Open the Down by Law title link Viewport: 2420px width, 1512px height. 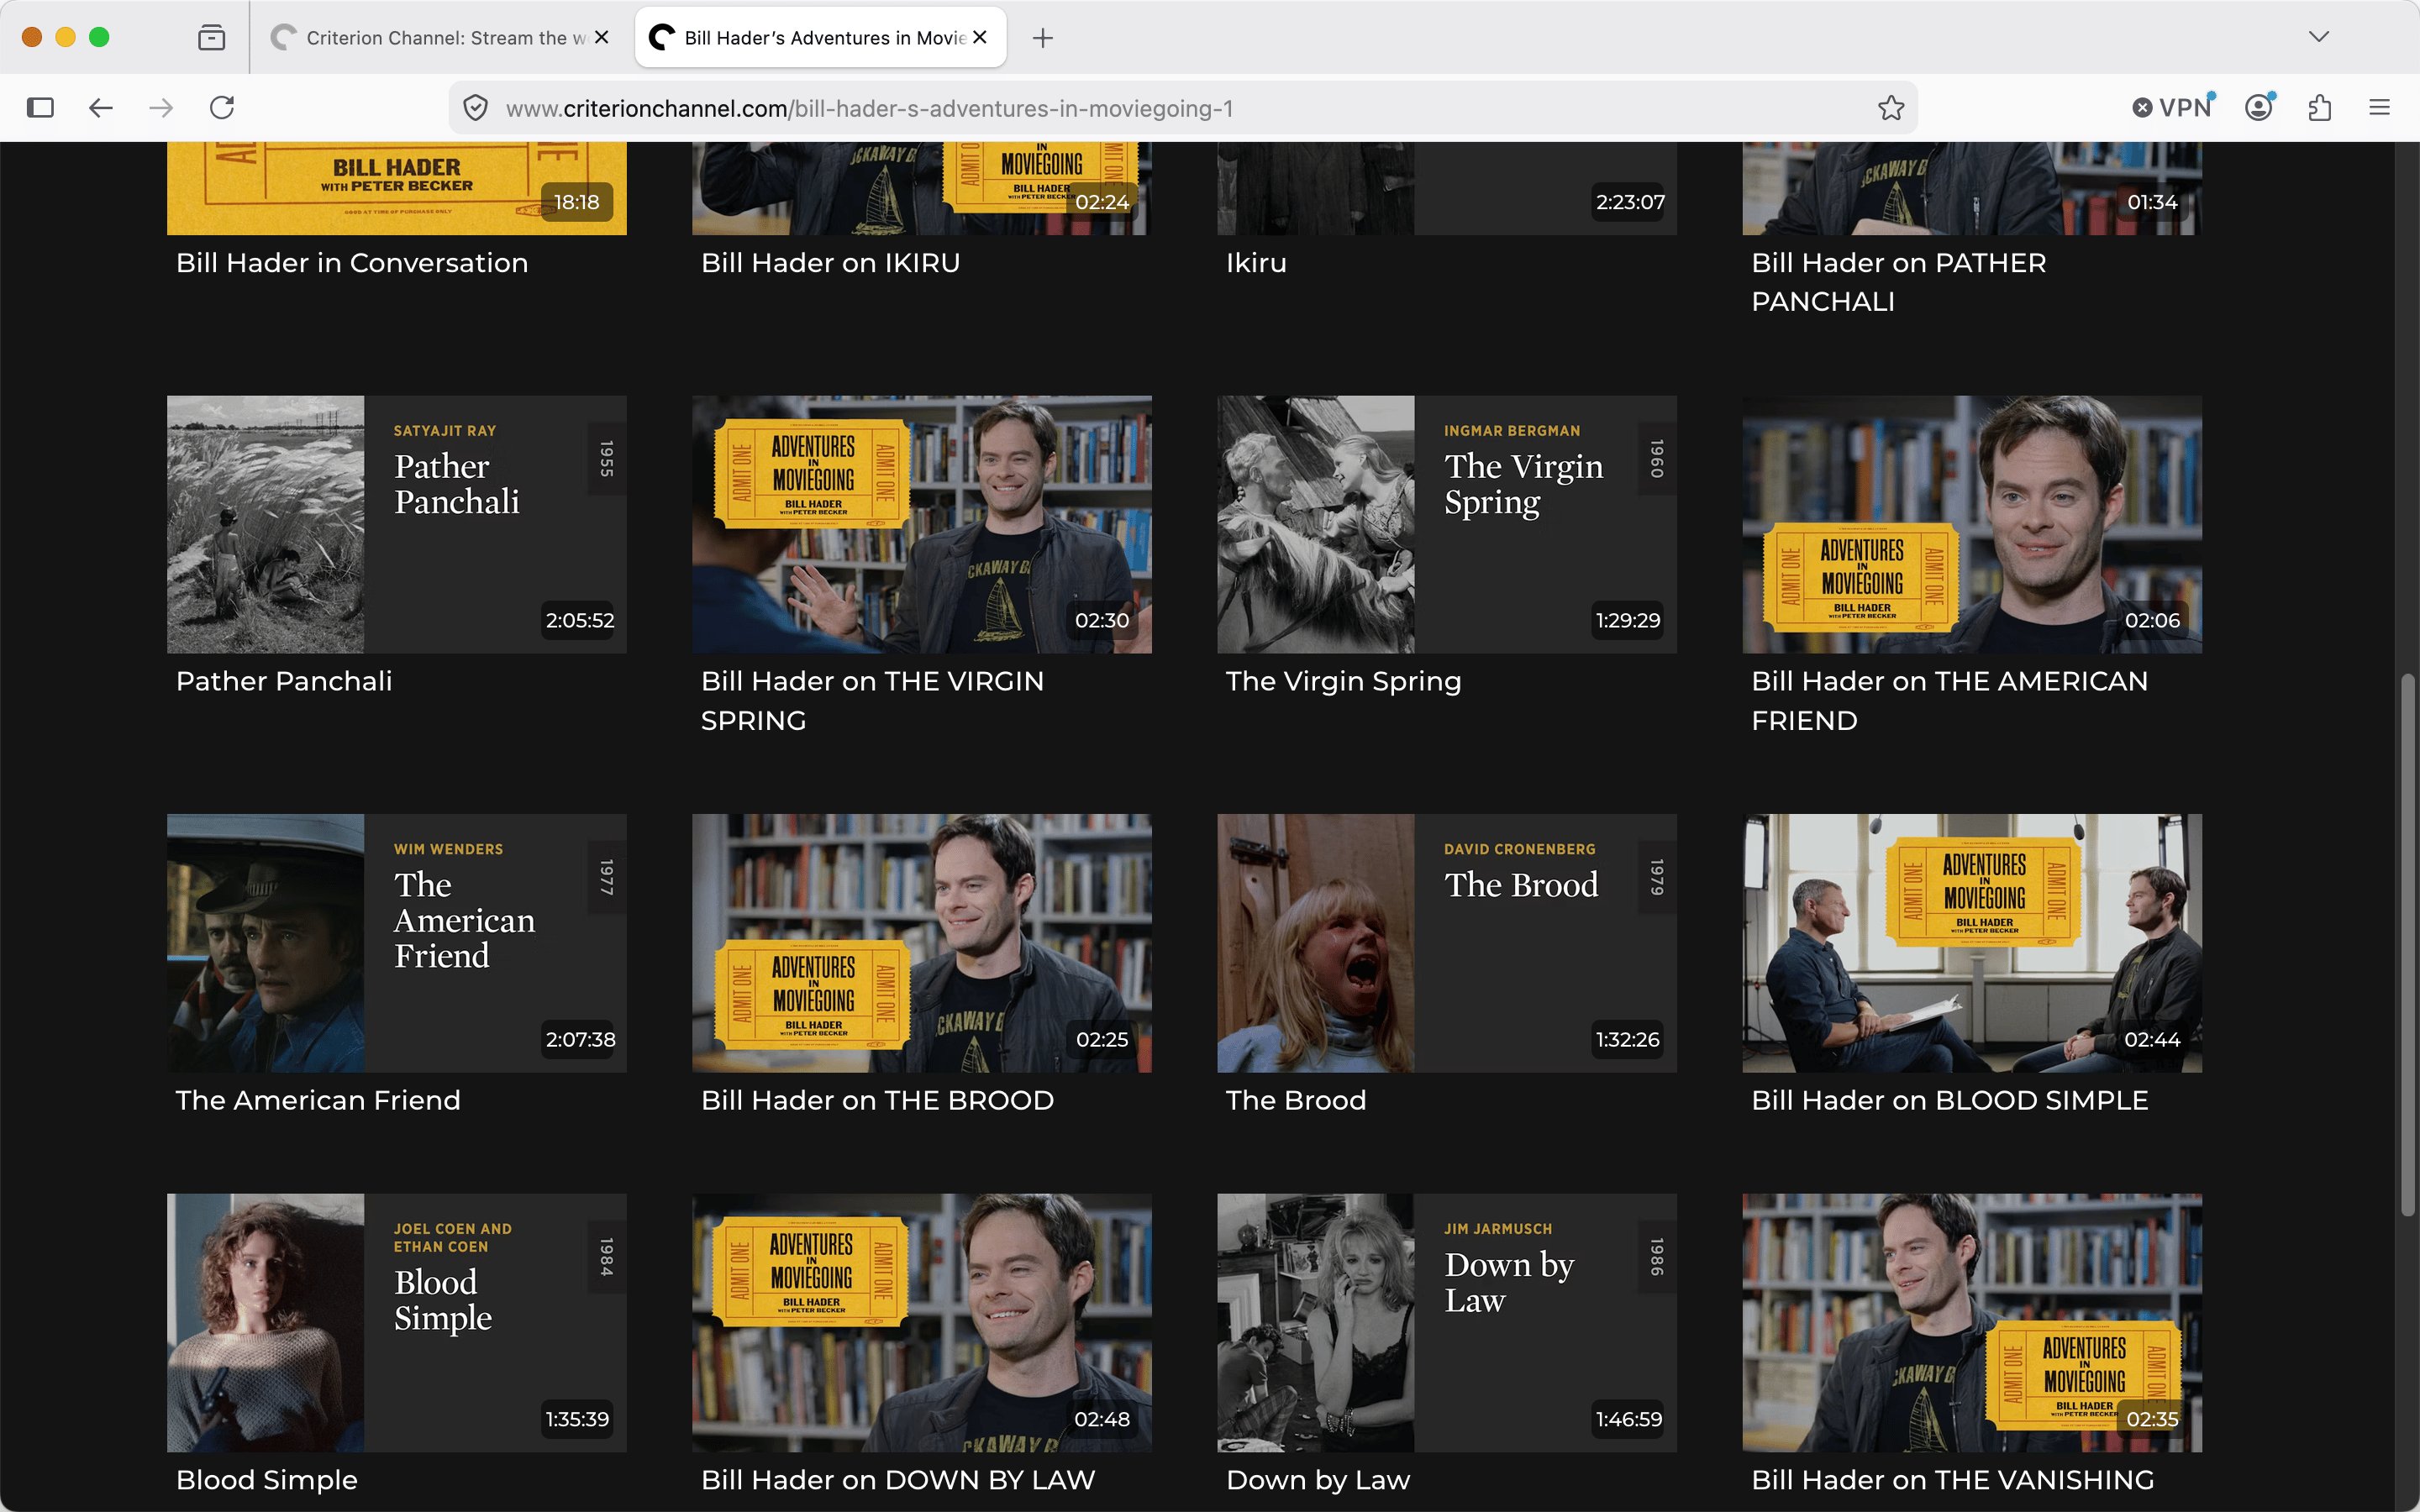[1318, 1480]
